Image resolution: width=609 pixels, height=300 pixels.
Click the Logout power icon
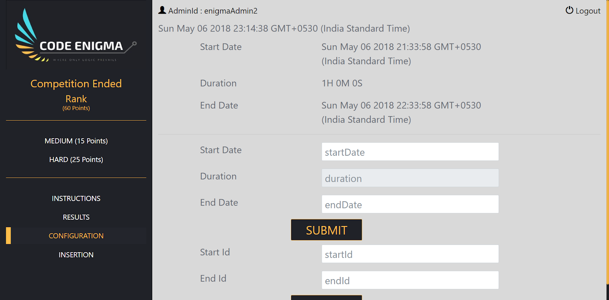(569, 10)
